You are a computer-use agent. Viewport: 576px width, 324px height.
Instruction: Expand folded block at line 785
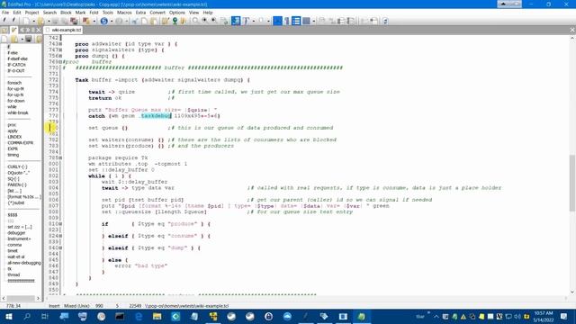tap(61, 158)
